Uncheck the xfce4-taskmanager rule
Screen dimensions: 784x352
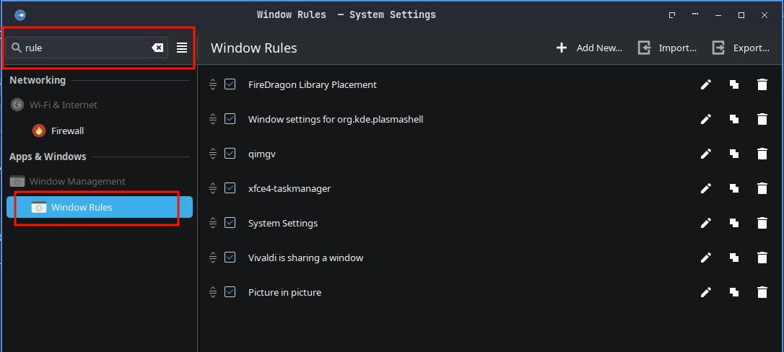[230, 188]
